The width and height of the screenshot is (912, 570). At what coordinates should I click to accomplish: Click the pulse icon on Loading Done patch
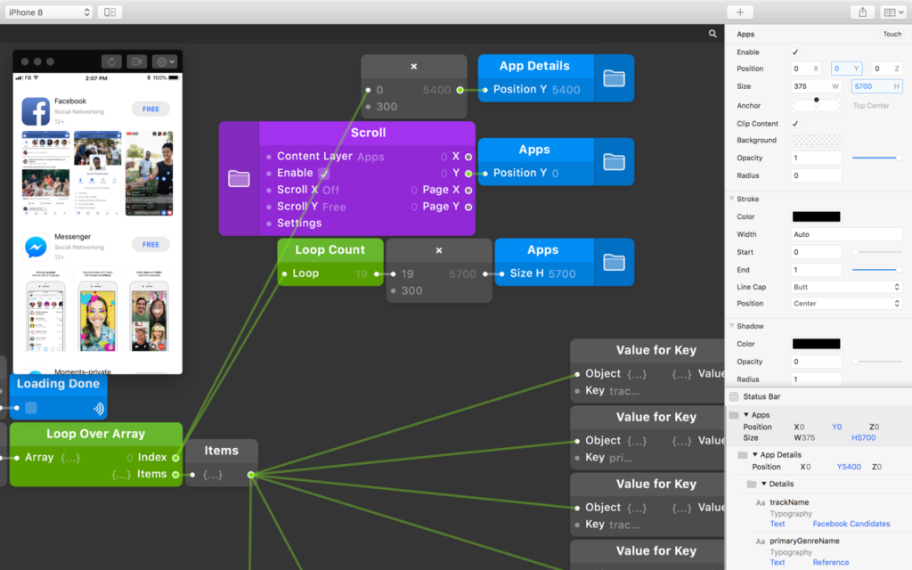pyautogui.click(x=98, y=409)
